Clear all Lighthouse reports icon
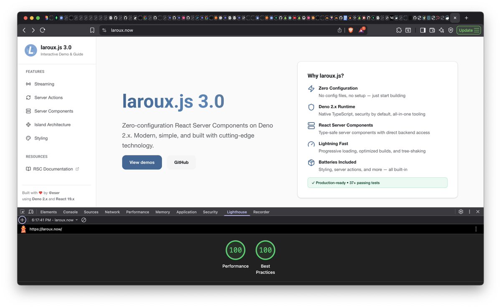This screenshot has width=501, height=308. pyautogui.click(x=83, y=220)
